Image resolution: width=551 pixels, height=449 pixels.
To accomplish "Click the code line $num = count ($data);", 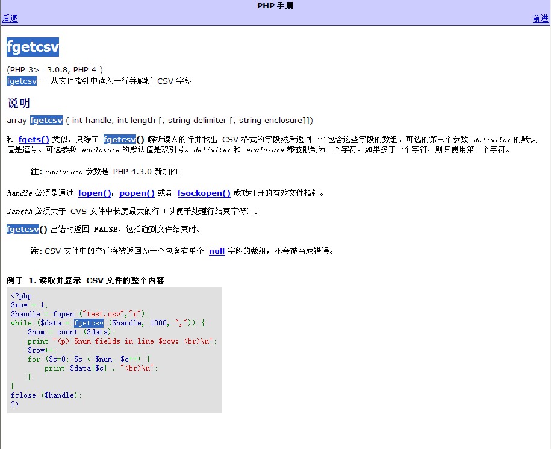I will pyautogui.click(x=71, y=332).
